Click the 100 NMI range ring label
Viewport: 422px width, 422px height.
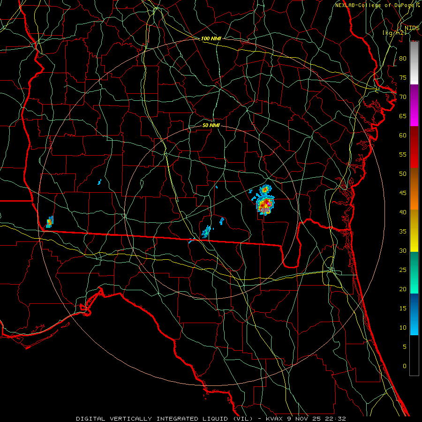click(x=211, y=39)
